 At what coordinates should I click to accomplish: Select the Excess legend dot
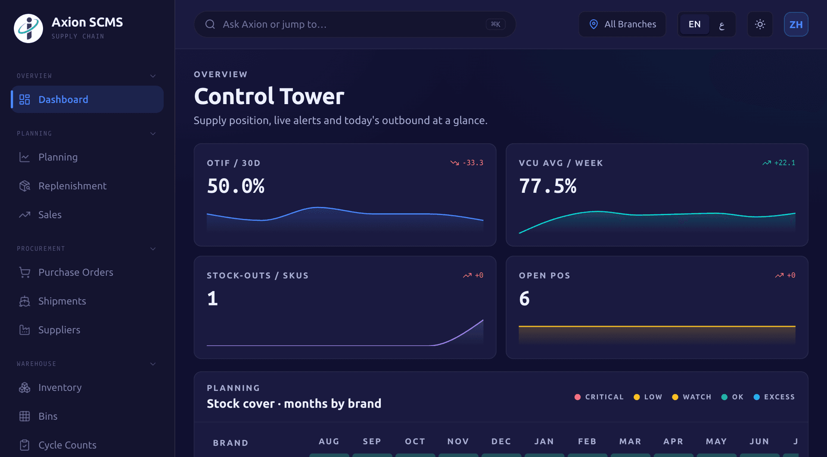click(x=756, y=397)
